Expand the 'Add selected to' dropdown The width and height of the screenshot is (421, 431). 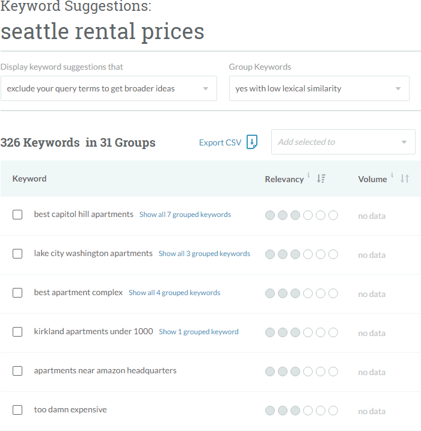(x=343, y=142)
